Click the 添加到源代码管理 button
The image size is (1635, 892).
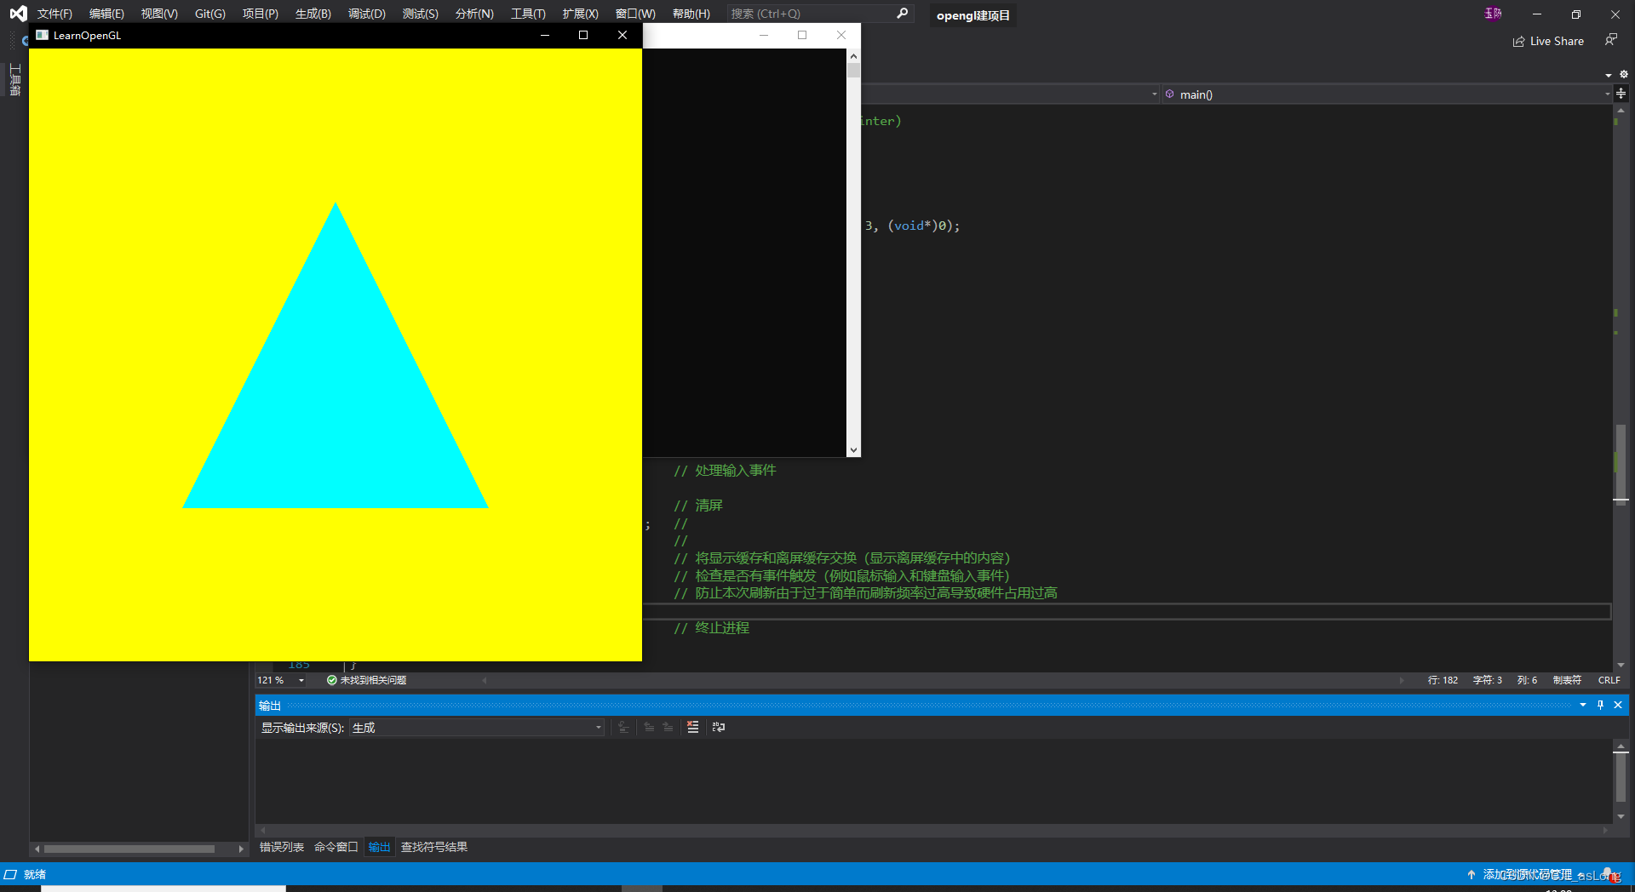1529,874
